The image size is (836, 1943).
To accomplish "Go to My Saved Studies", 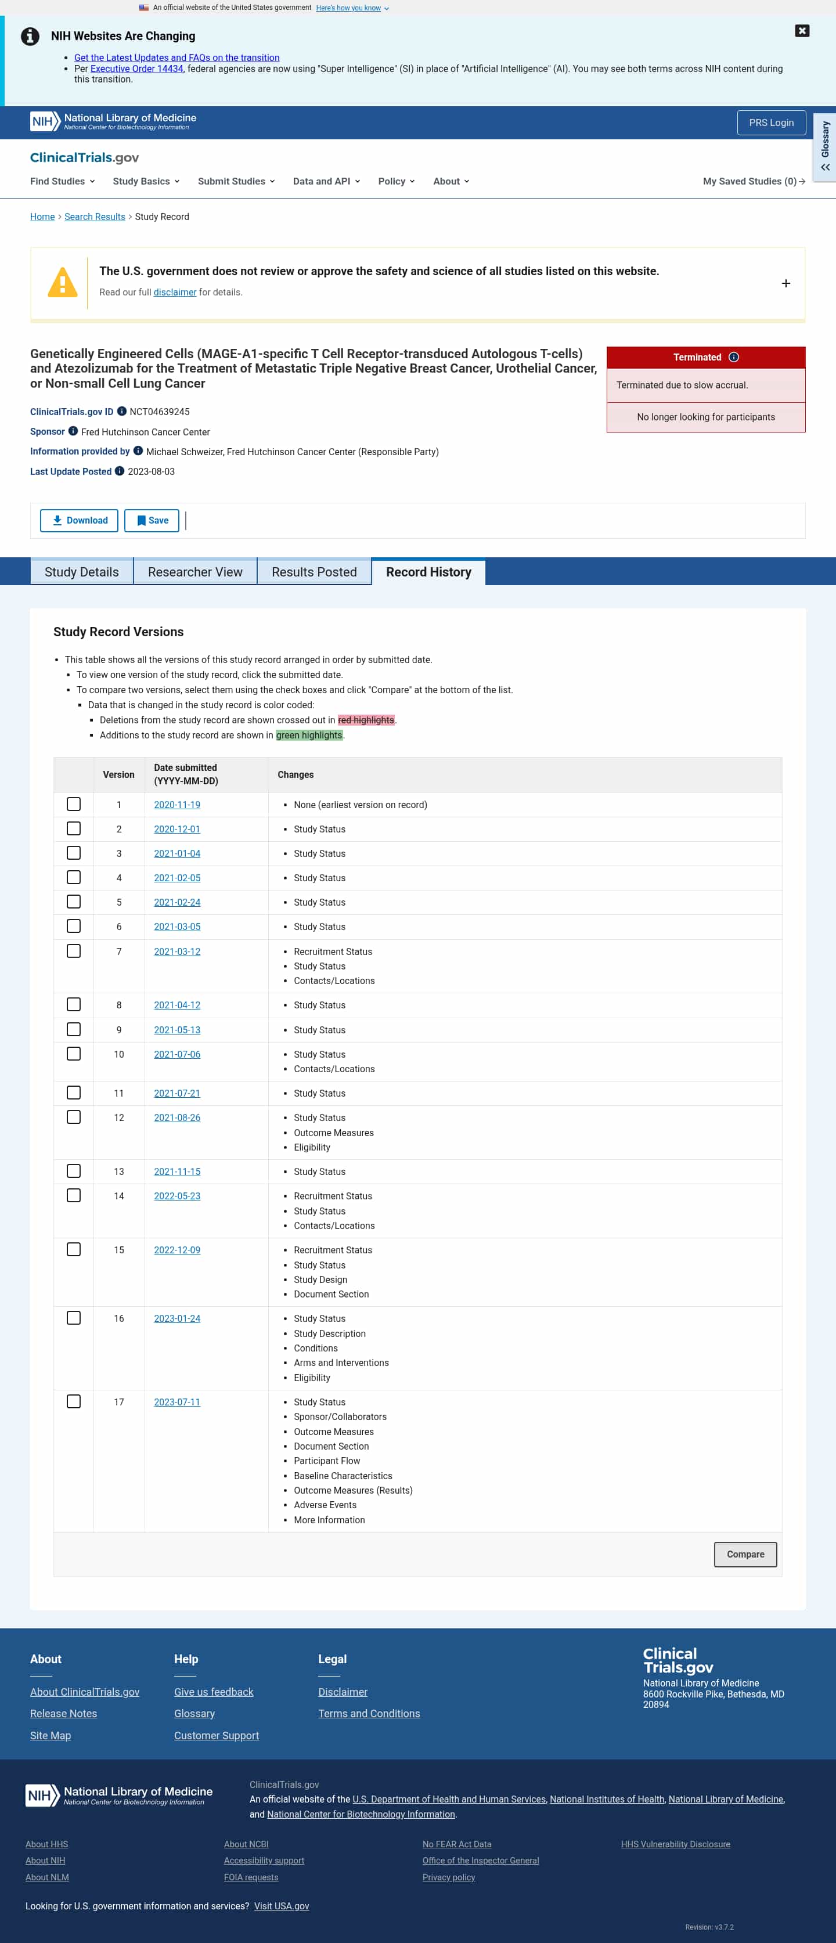I will tap(754, 182).
